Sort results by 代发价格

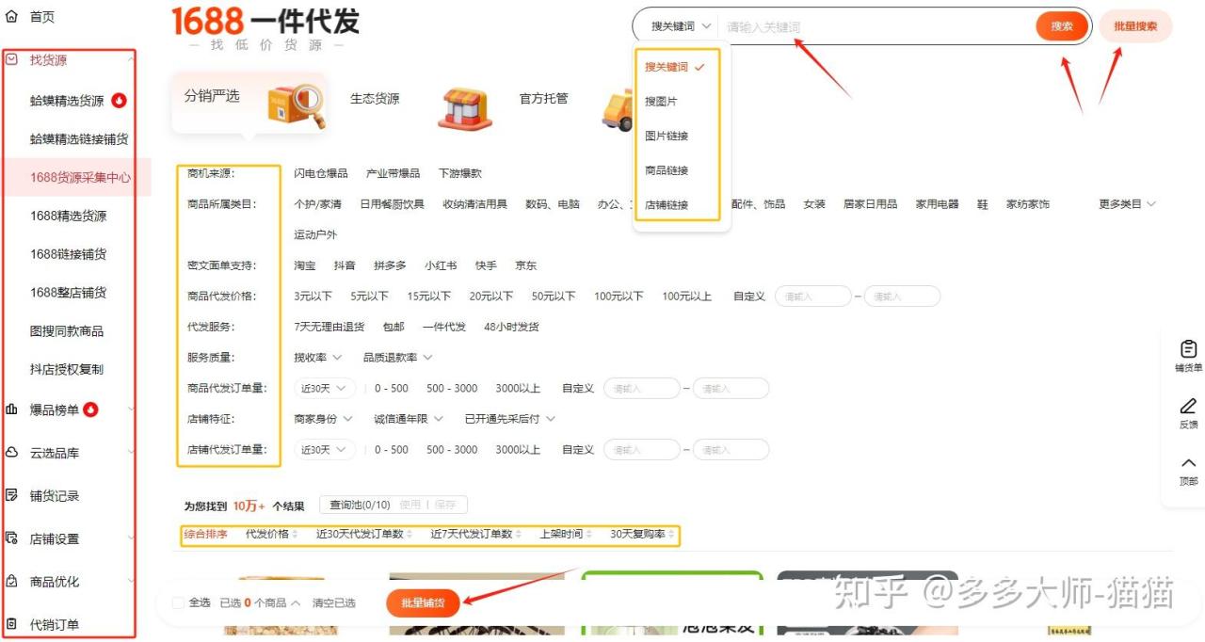271,535
